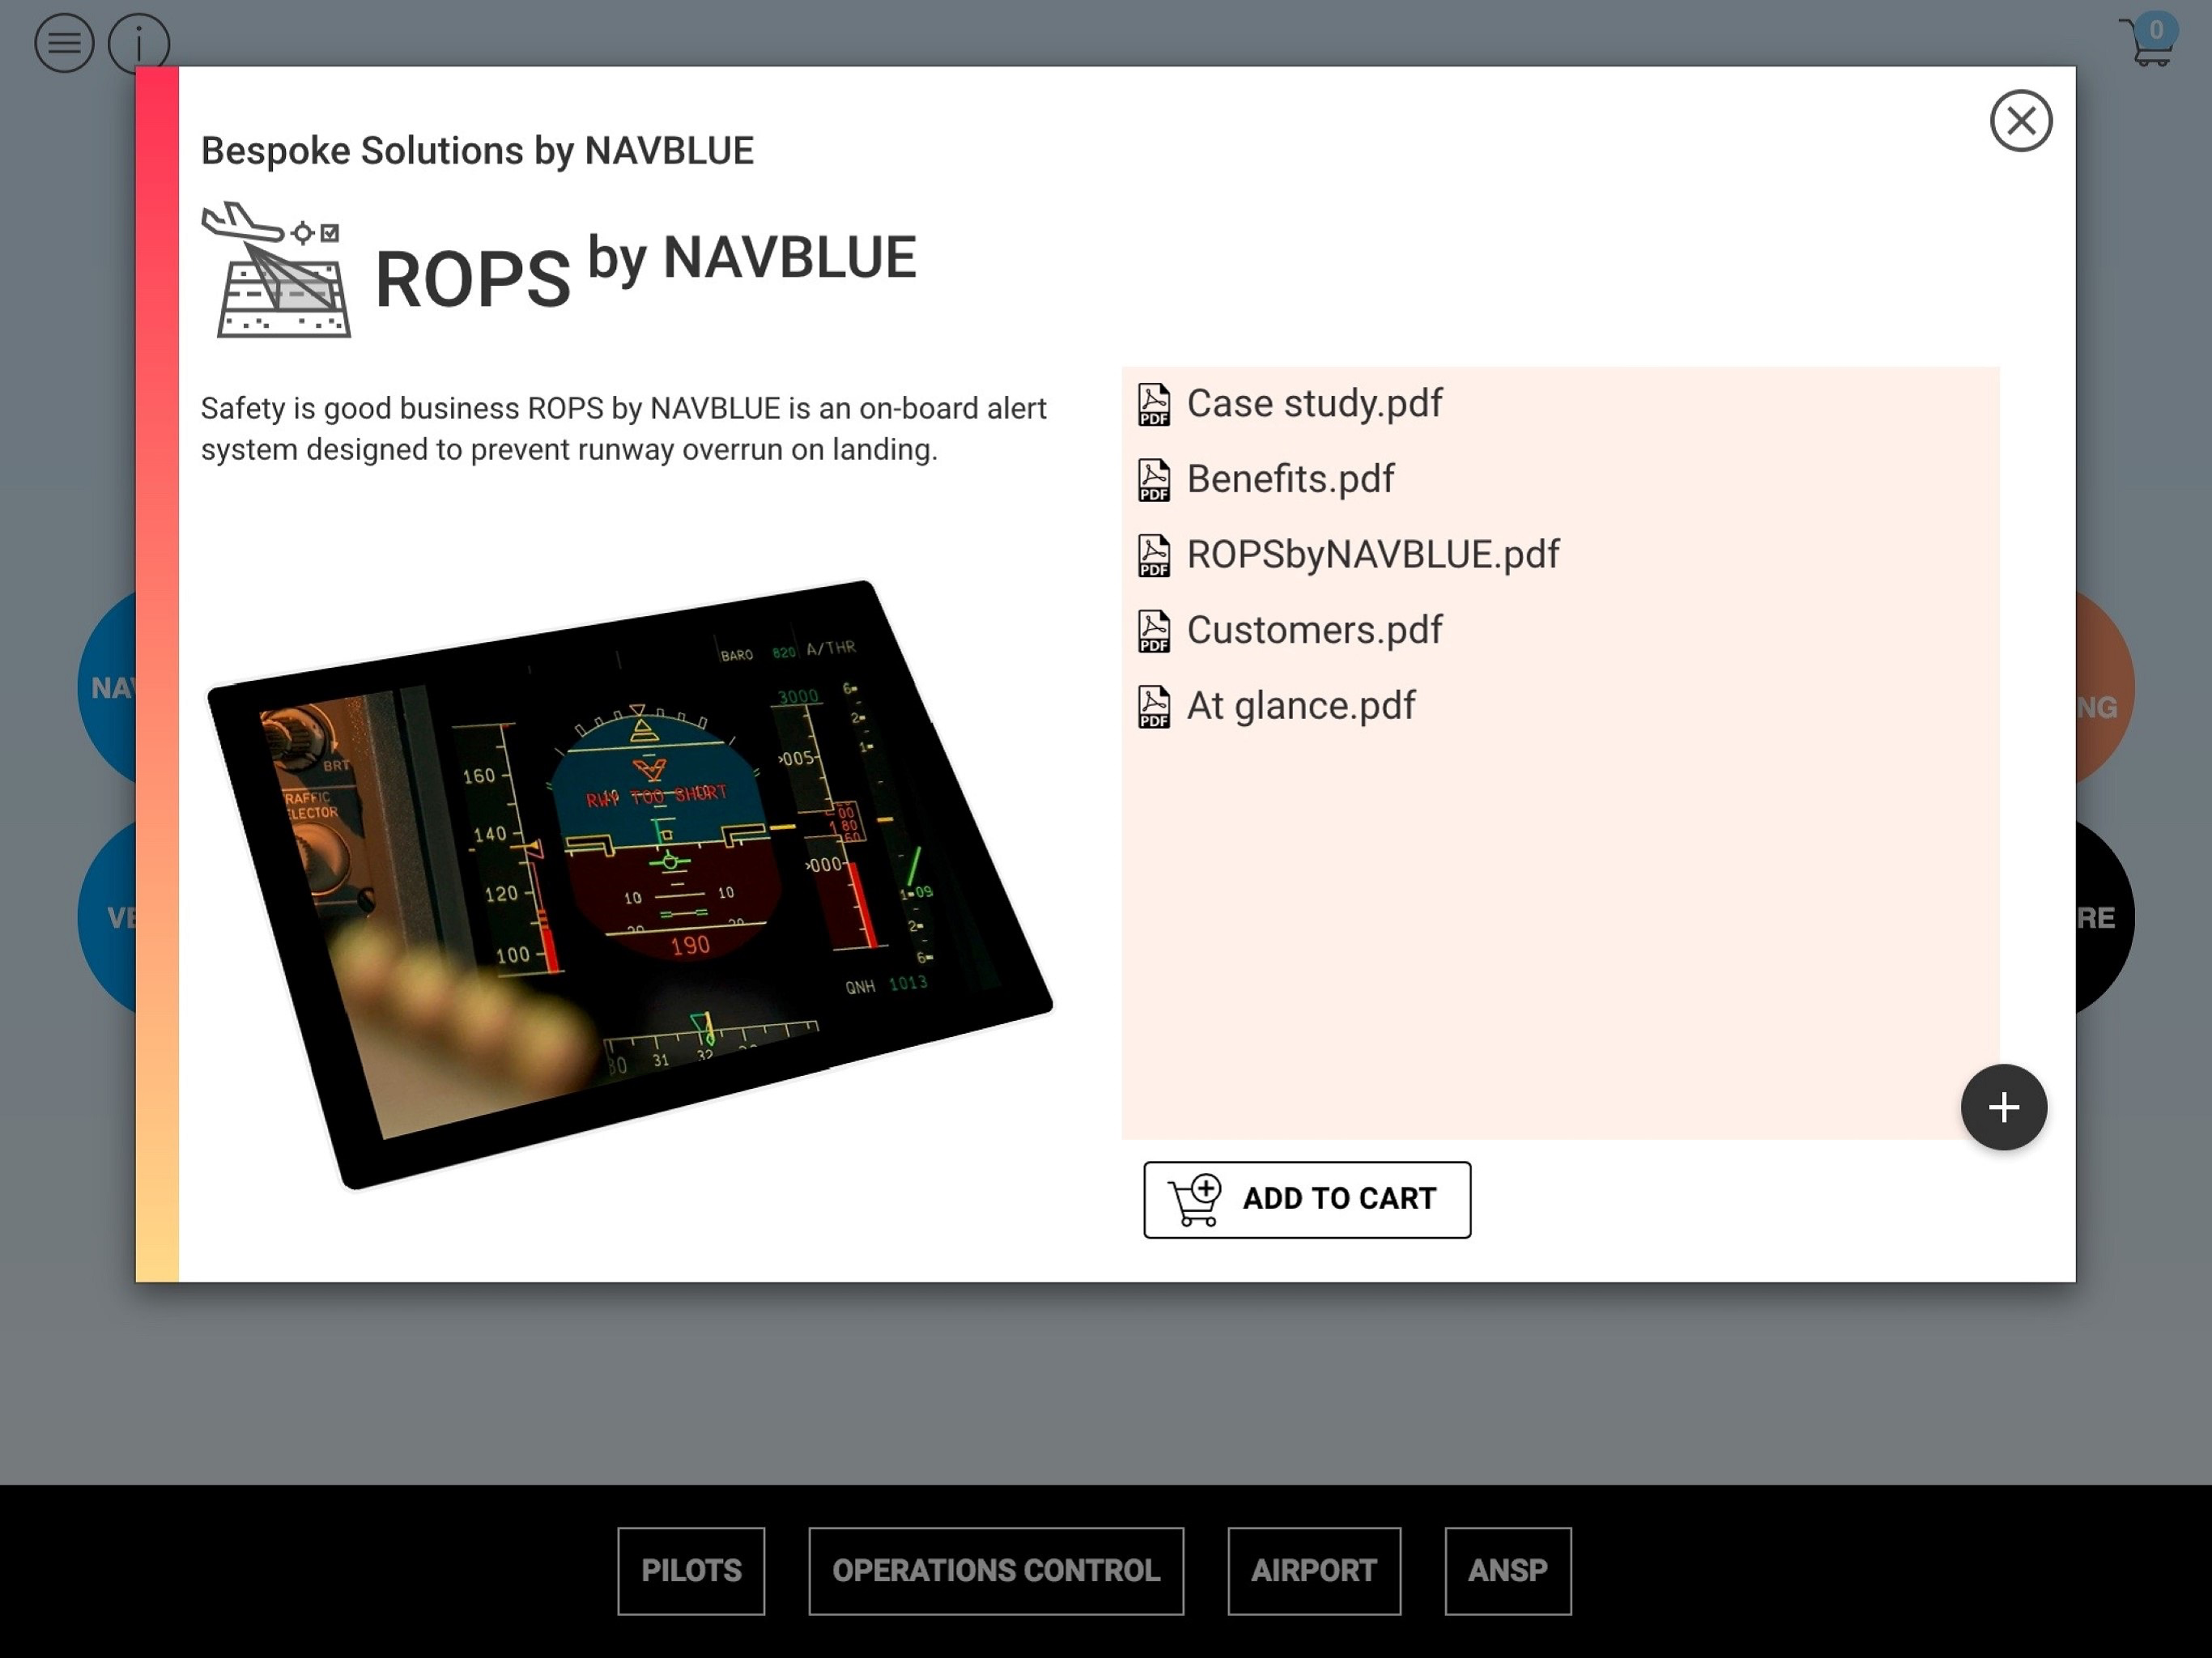
Task: Open Benefits.pdf
Action: (1290, 479)
